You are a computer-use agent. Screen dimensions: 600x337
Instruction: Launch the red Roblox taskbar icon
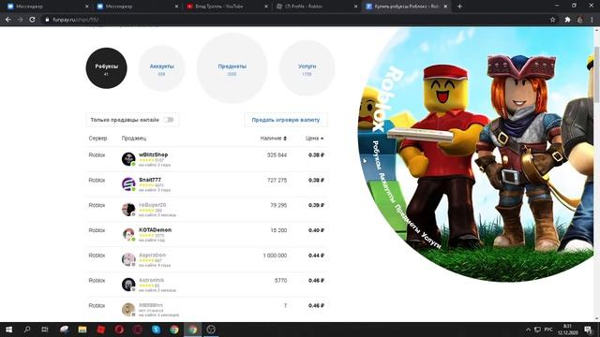coord(100,330)
